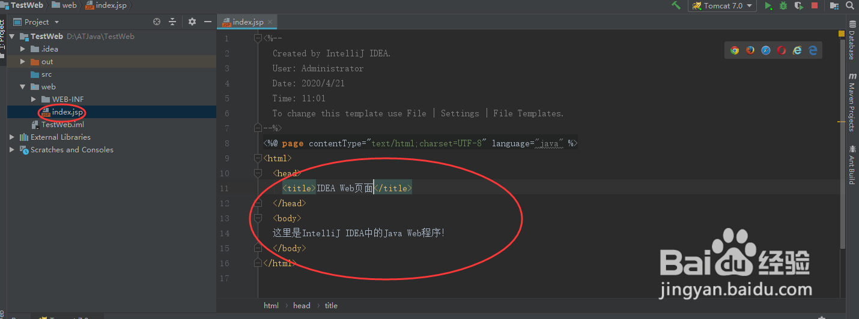Start debugging with the green bug icon

tap(783, 5)
